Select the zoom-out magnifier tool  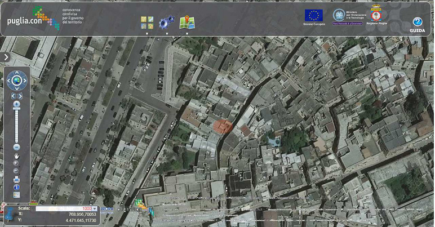[16, 171]
